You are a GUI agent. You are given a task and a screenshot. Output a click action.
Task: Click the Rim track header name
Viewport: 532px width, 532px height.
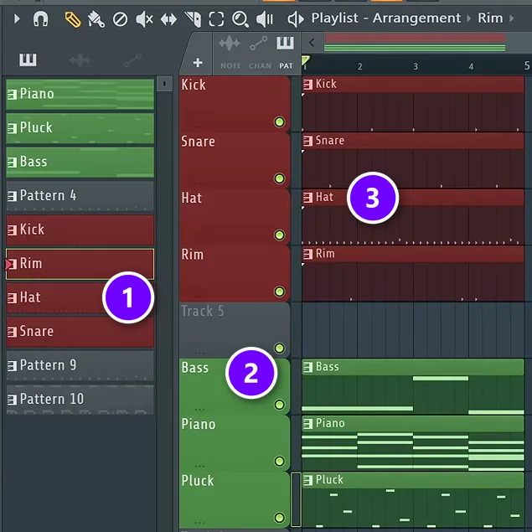pyautogui.click(x=193, y=255)
